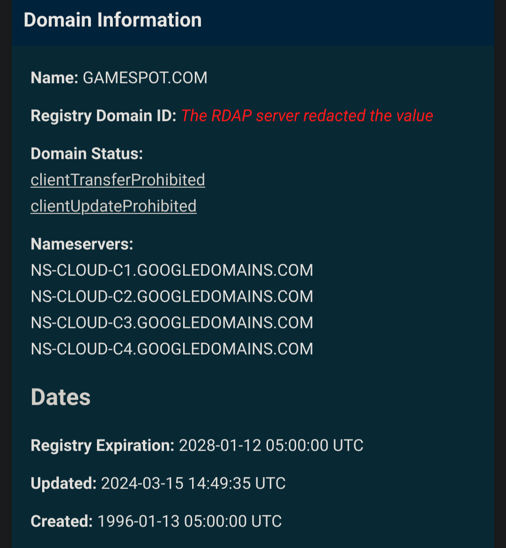The width and height of the screenshot is (506, 548).
Task: Click the Dates section heading
Action: tap(60, 397)
